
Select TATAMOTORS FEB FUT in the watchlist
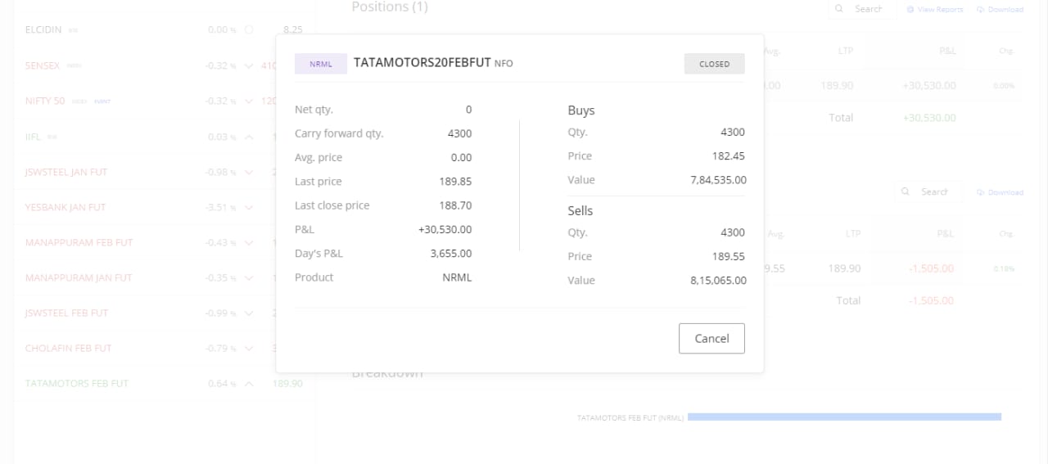[77, 383]
